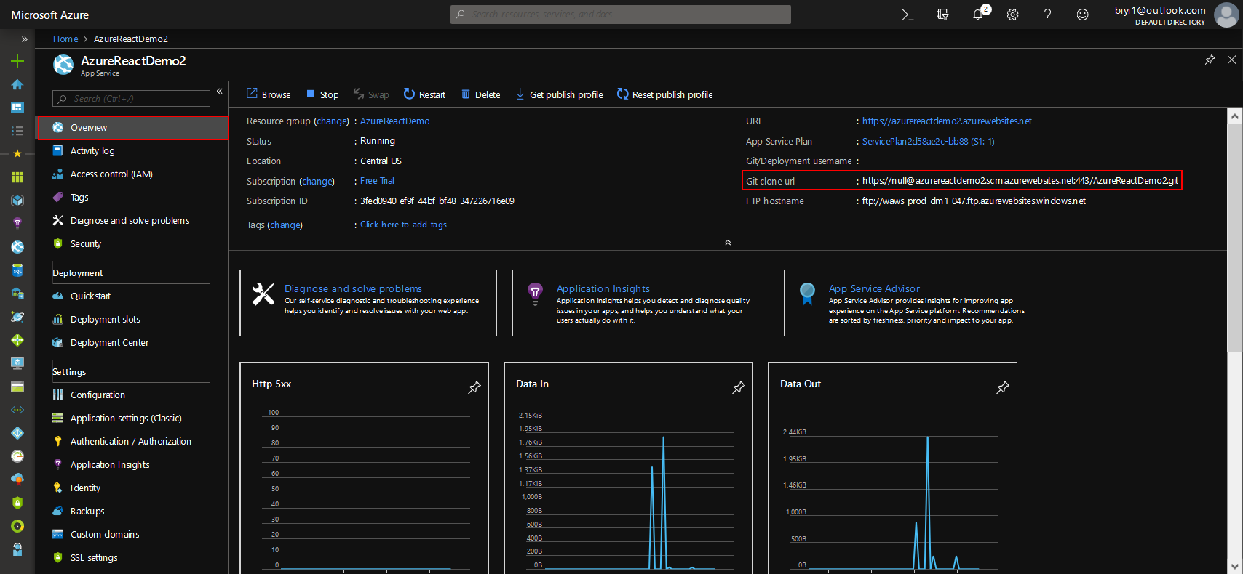The height and width of the screenshot is (574, 1243).
Task: Collapse the resource menu panel
Action: 219,92
